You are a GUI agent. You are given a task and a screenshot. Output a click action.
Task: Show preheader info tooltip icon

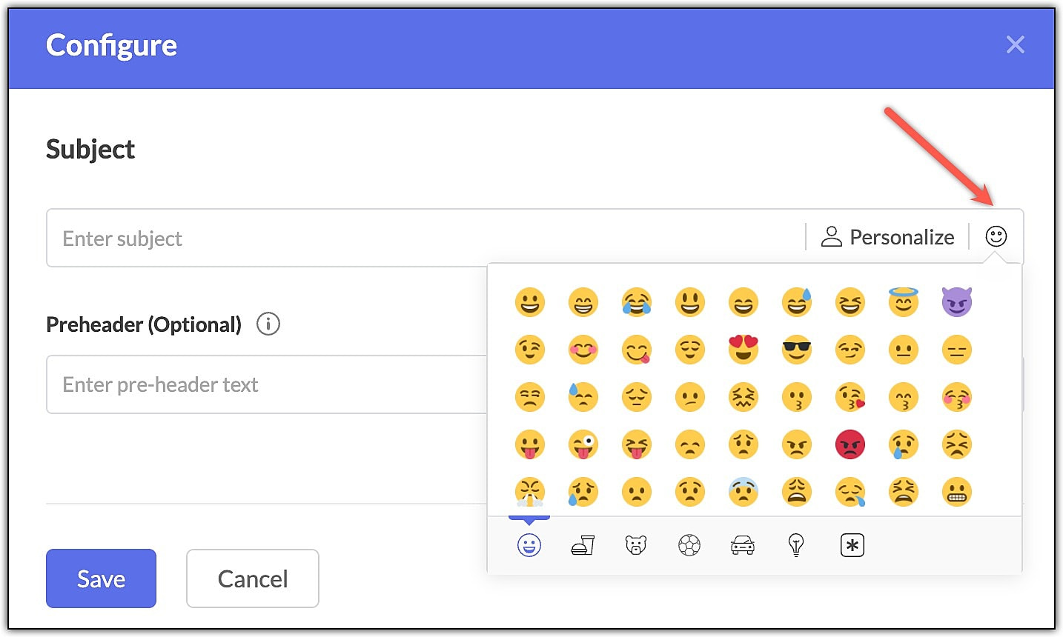coord(268,324)
